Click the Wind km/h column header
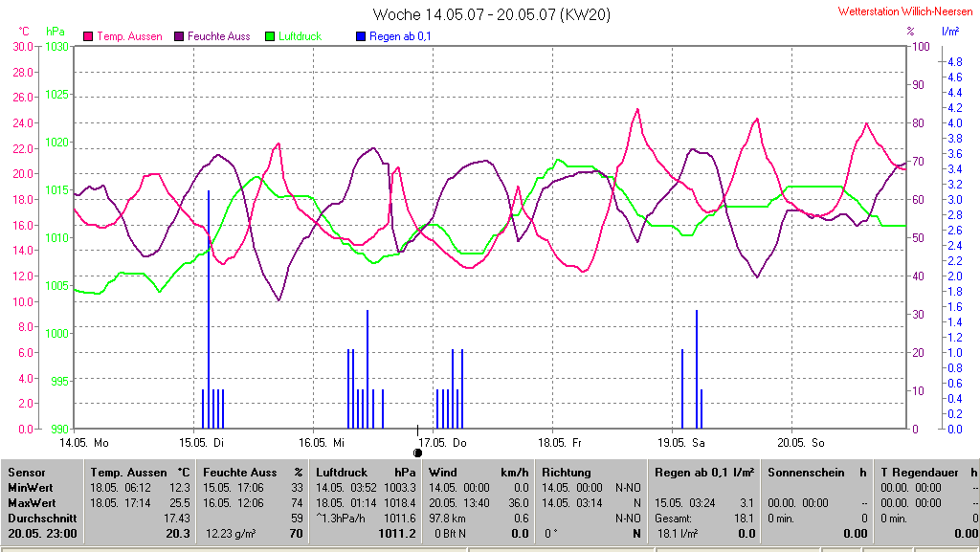The height and width of the screenshot is (552, 980). pos(479,473)
